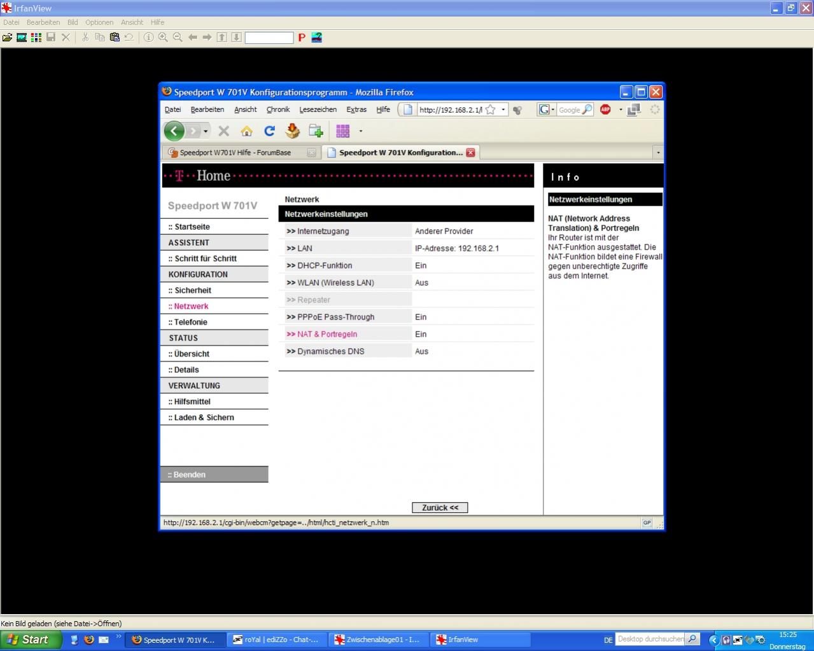The width and height of the screenshot is (814, 651).
Task: Click IrfanView Next page down-arrow icon
Action: [x=236, y=38]
